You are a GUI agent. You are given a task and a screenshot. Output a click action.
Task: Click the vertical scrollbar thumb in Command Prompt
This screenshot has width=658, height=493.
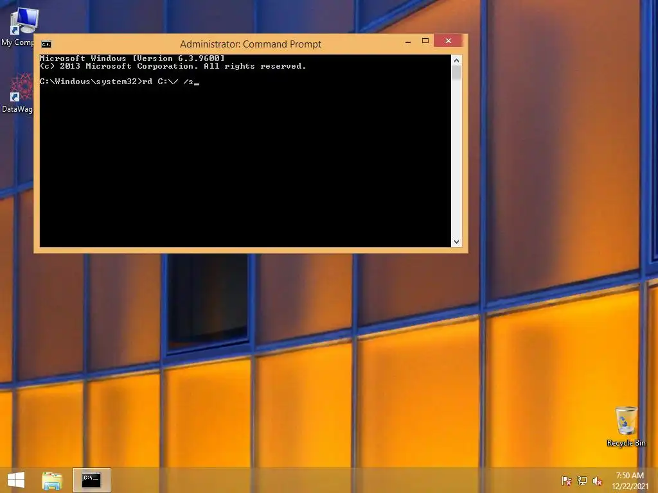tap(457, 73)
